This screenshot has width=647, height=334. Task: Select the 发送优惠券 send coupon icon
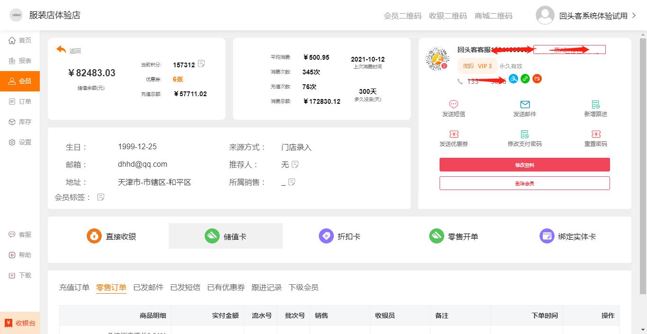[453, 138]
